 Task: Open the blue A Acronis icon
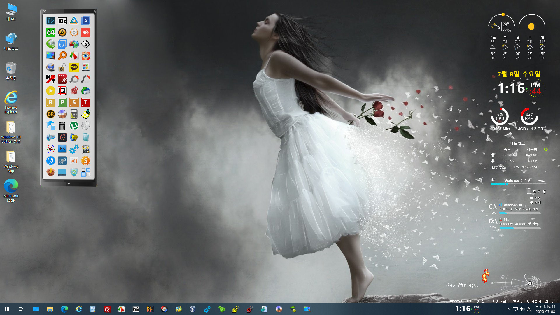click(85, 21)
